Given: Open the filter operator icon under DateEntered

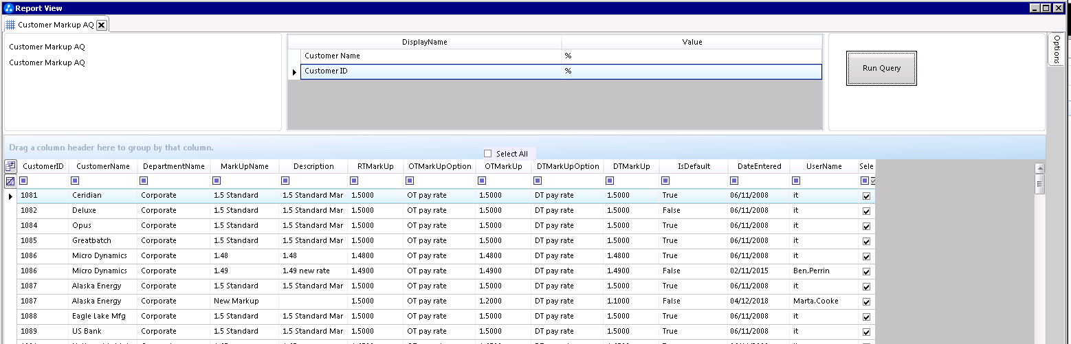Looking at the screenshot, I should [x=734, y=181].
